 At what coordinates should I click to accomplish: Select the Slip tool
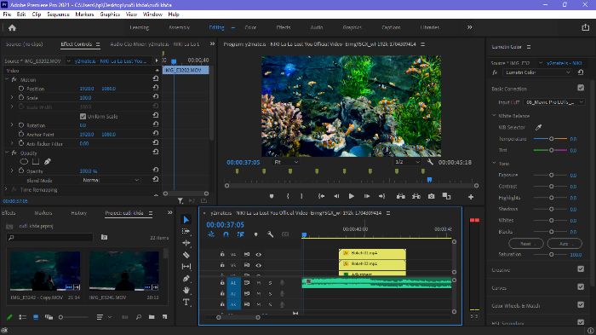186,267
